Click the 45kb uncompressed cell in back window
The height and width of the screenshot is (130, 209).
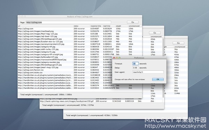(177, 54)
